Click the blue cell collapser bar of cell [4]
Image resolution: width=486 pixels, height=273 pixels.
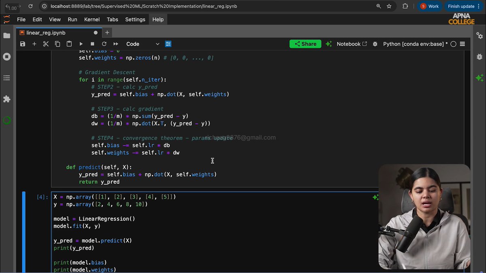pyautogui.click(x=24, y=232)
